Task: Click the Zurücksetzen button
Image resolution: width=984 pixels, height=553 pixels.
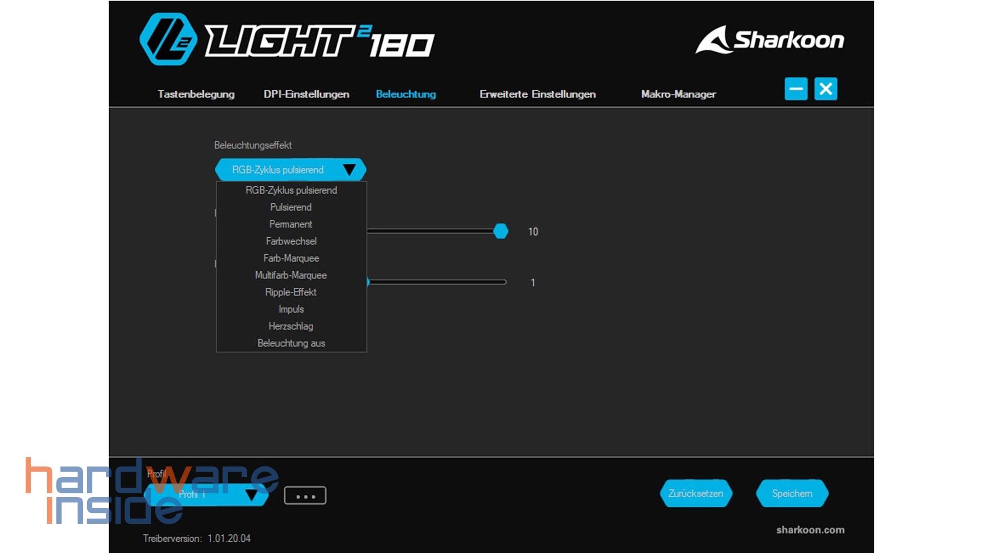Action: 696,494
